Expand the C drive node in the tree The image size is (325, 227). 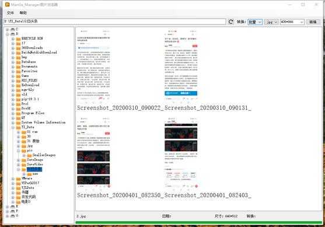pyautogui.click(x=7, y=29)
